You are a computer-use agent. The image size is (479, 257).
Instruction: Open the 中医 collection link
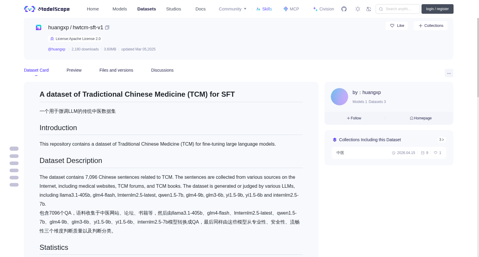pyautogui.click(x=340, y=153)
